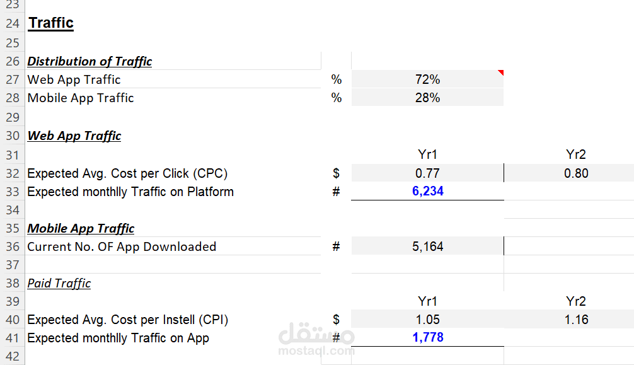Click the Paid Traffic heading cell
The image size is (634, 365).
coord(59,283)
